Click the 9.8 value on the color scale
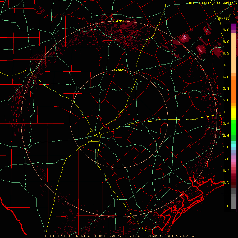 (x=226, y=30)
